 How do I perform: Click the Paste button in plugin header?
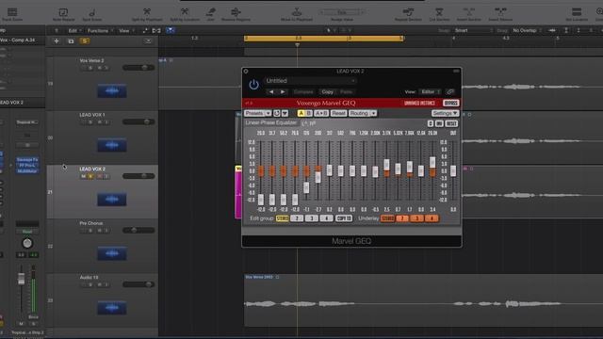click(x=346, y=92)
